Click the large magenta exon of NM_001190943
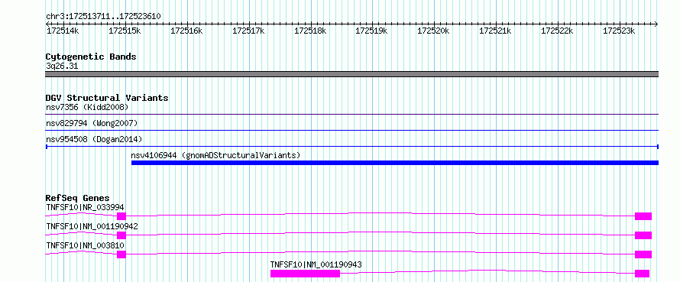 305,274
